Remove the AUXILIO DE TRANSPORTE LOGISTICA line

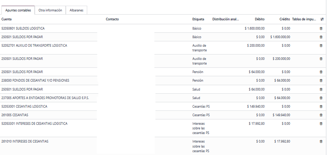[321, 46]
